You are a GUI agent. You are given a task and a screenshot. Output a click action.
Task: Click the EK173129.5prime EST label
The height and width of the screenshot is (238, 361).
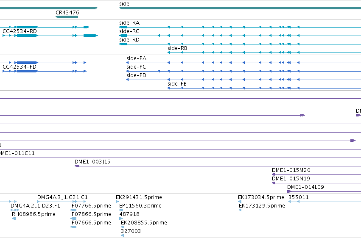tap(262, 206)
